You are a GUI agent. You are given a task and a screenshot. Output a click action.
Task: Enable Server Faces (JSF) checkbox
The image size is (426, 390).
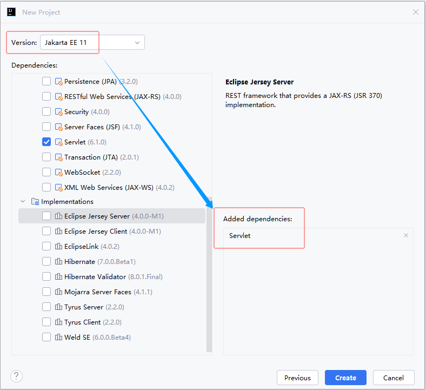tap(46, 127)
